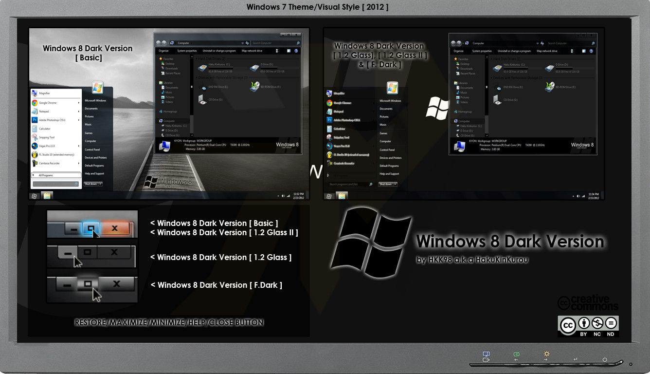Open Calculator in the Basic theme Start menu
Screen dimensions: 650x374
click(x=55, y=129)
